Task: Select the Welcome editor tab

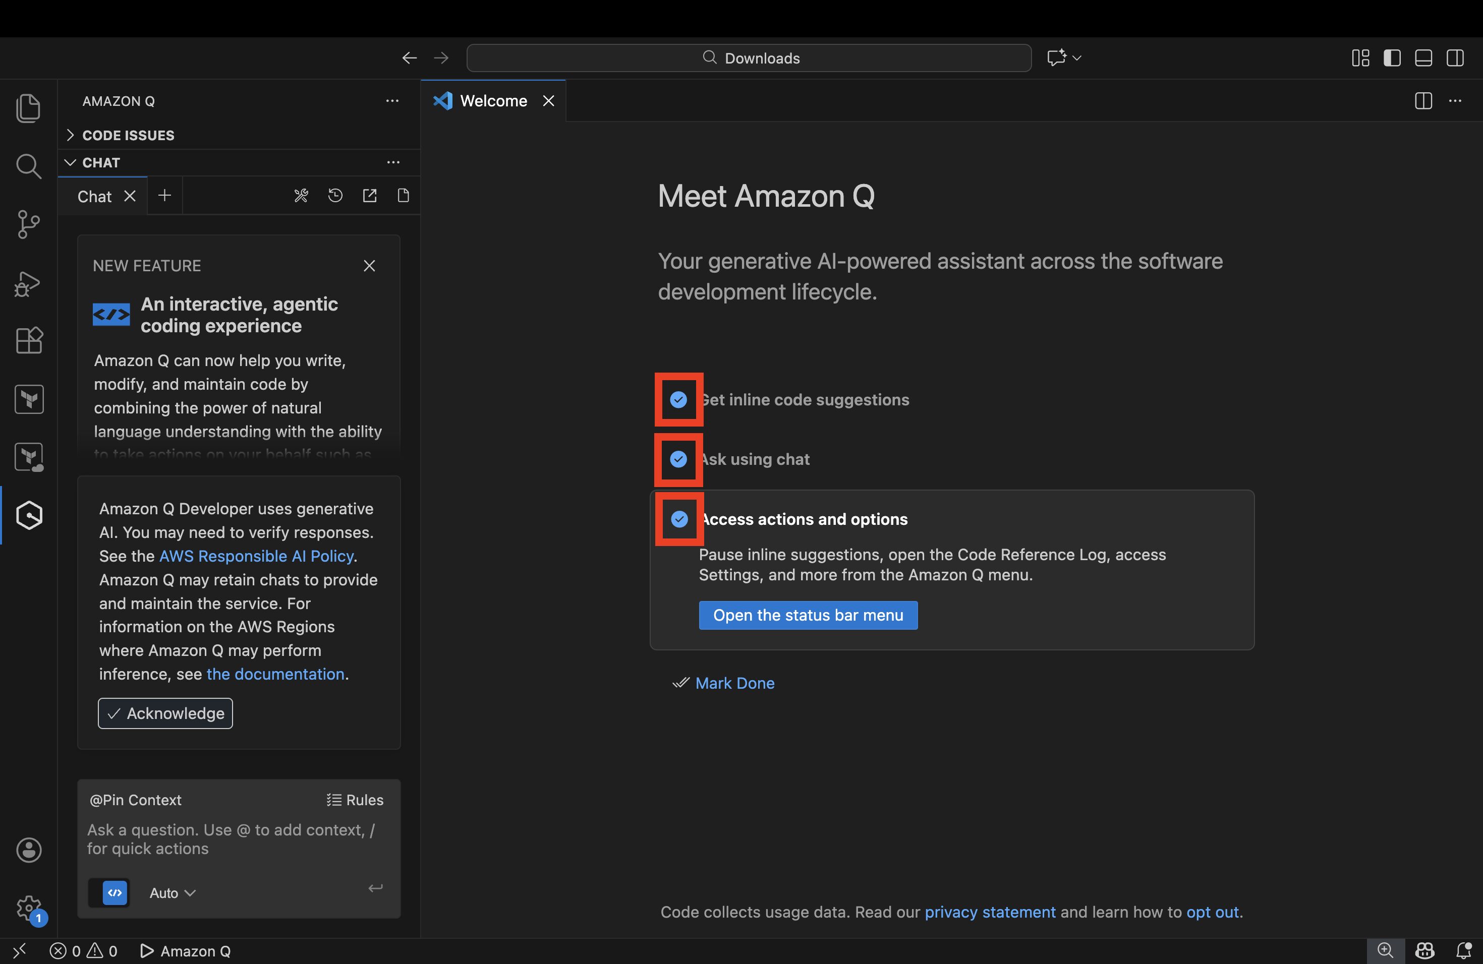Action: point(492,101)
